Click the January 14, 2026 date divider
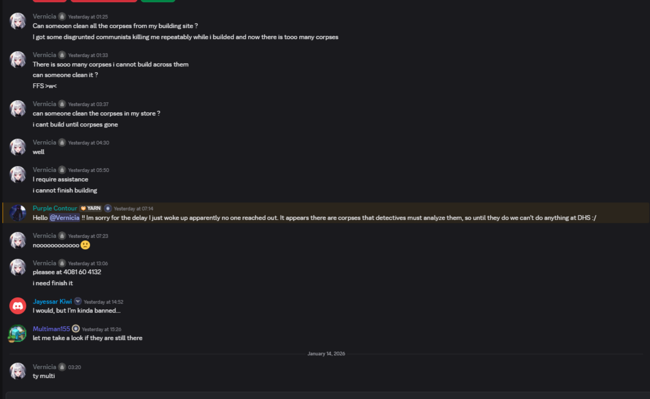The image size is (650, 399). coord(326,354)
